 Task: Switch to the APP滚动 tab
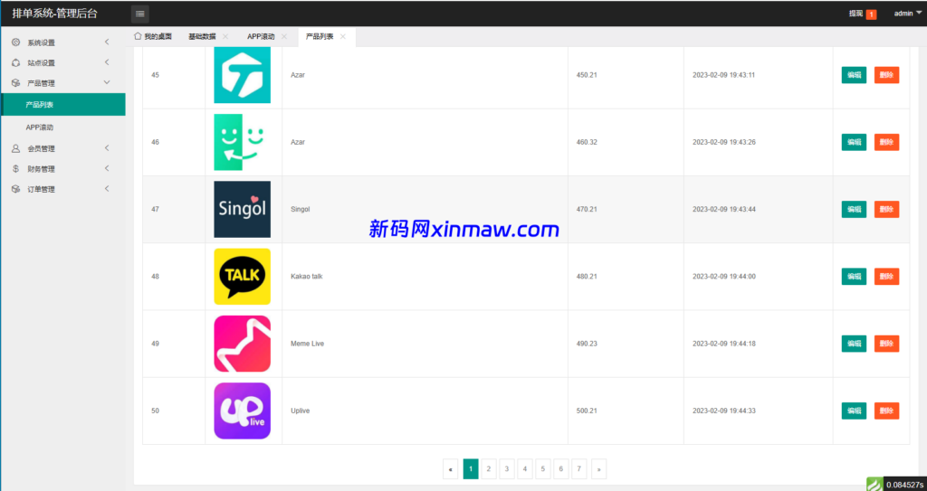click(261, 37)
